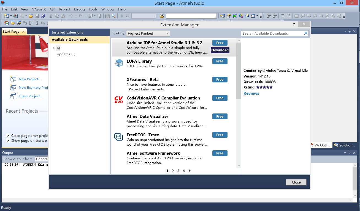This screenshot has width=360, height=211.
Task: Toggle Show page on startup checkbox
Action: pos(8,140)
